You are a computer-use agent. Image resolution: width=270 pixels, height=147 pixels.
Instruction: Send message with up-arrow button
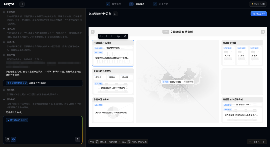pos(78,139)
